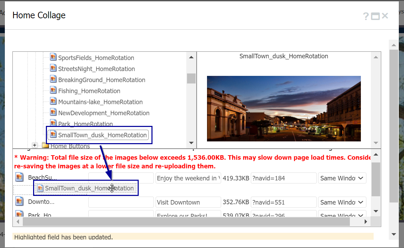The height and width of the screenshot is (248, 404).
Task: Click the image icon beside Park_HomeRotation
Action: [x=53, y=124]
